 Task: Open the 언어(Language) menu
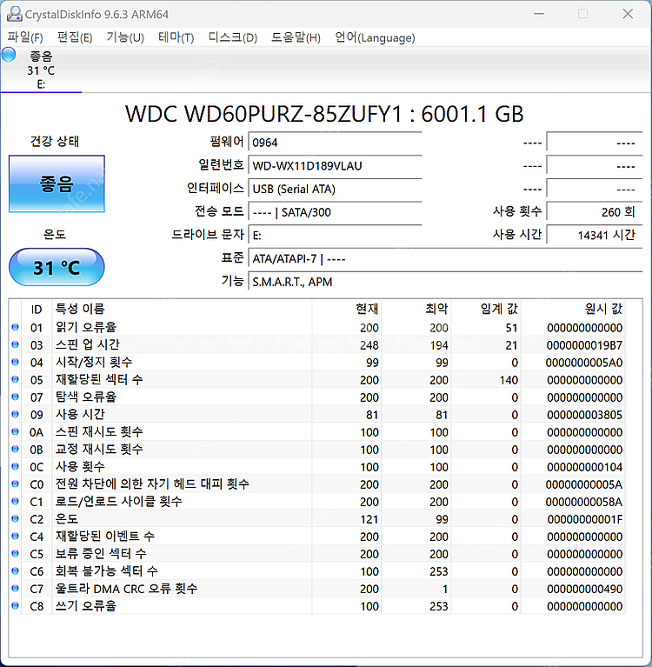click(375, 37)
